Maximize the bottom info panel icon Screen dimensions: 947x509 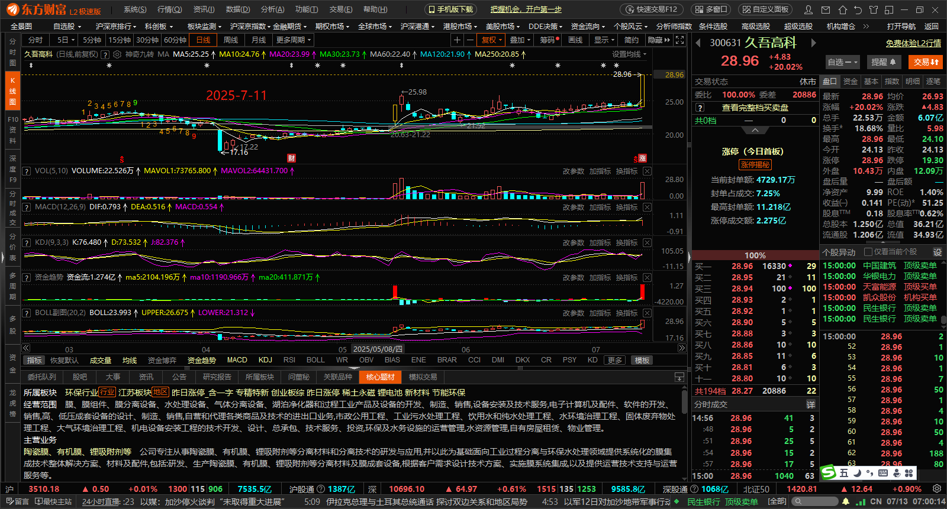(x=679, y=377)
